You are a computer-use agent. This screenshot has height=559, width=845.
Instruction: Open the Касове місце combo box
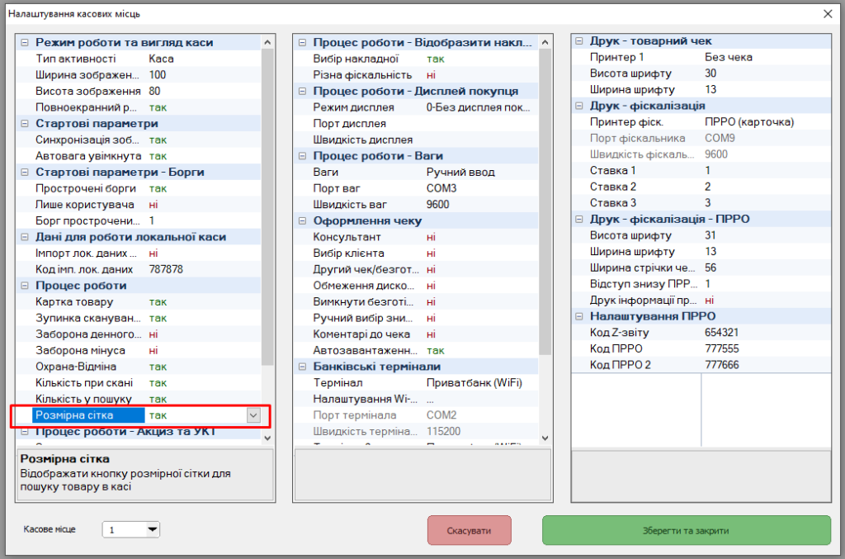click(152, 529)
